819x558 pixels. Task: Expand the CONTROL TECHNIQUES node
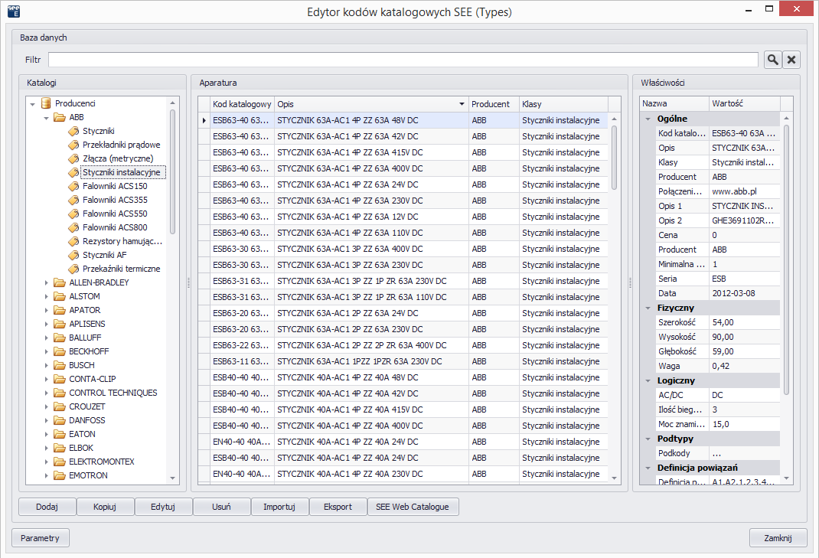(x=47, y=393)
